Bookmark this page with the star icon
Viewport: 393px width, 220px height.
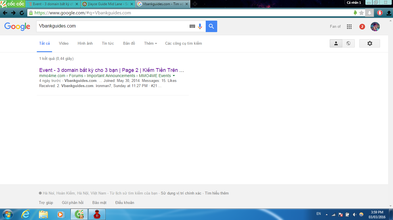point(362,13)
